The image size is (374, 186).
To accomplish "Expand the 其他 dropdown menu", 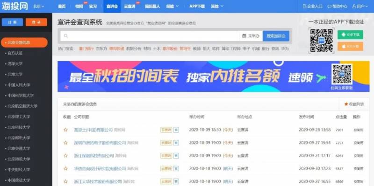I will [x=217, y=7].
